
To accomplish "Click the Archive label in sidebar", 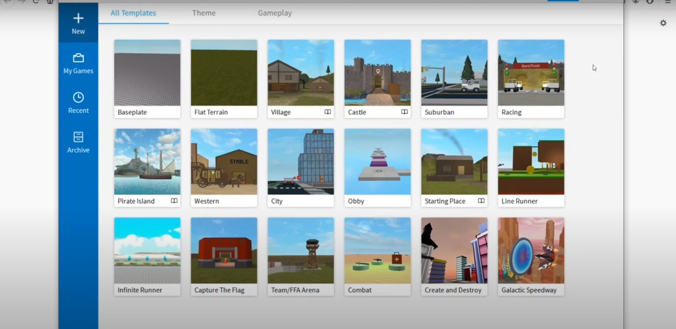I will 78,150.
